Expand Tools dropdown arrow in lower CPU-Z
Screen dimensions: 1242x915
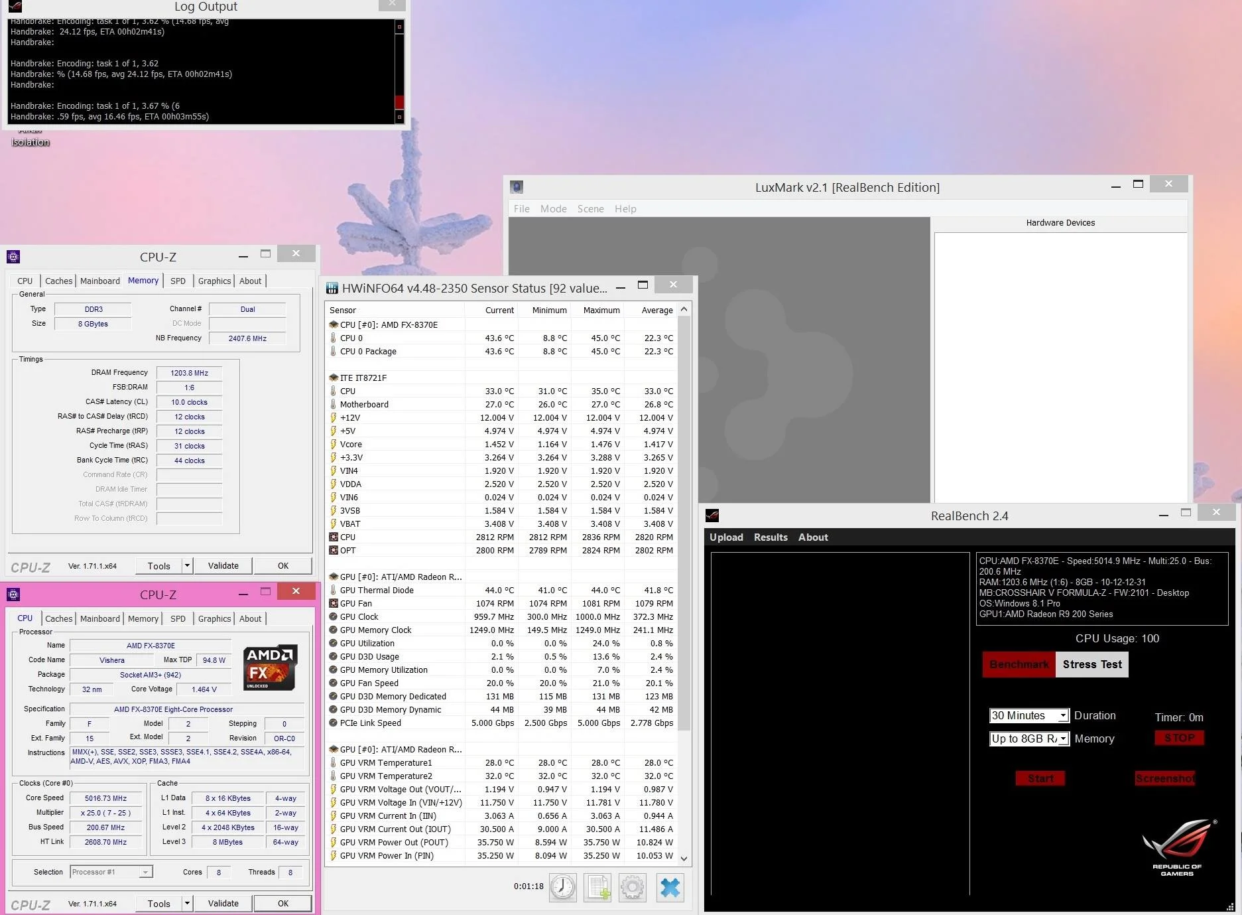(x=188, y=903)
